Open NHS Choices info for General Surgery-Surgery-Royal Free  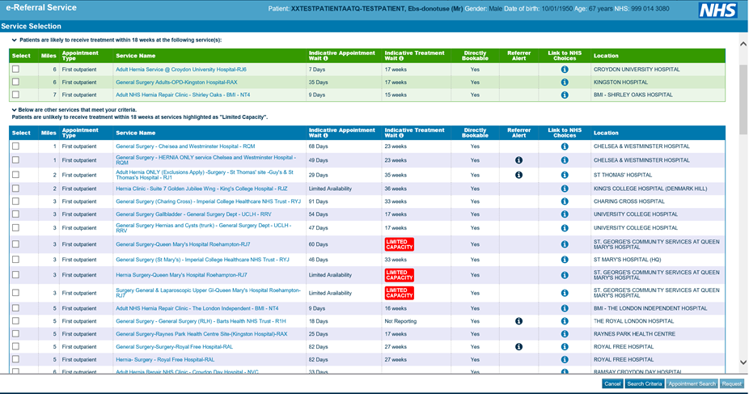click(565, 347)
